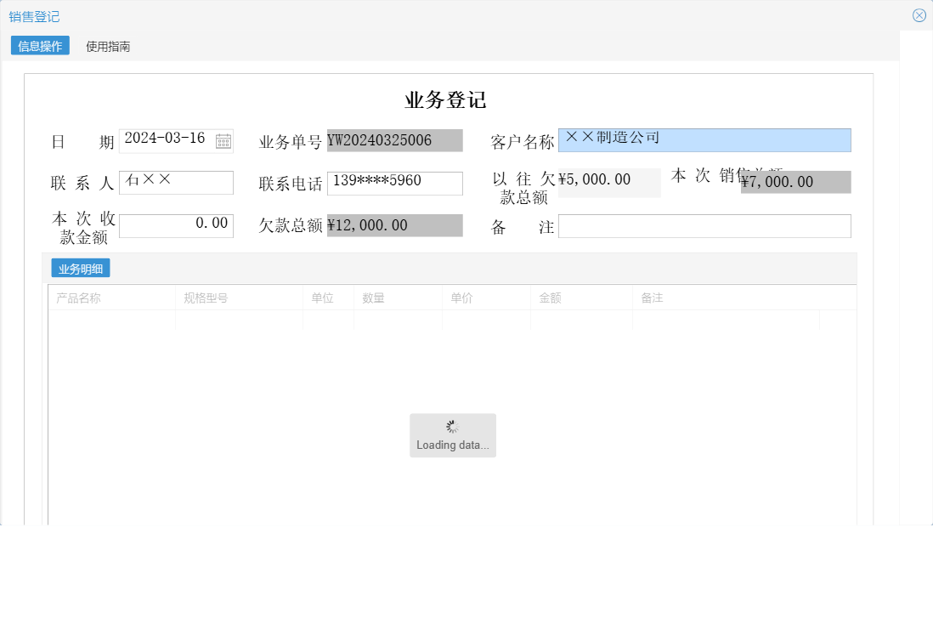
Task: Click the 本次收款金额 payment amount field
Action: [176, 224]
